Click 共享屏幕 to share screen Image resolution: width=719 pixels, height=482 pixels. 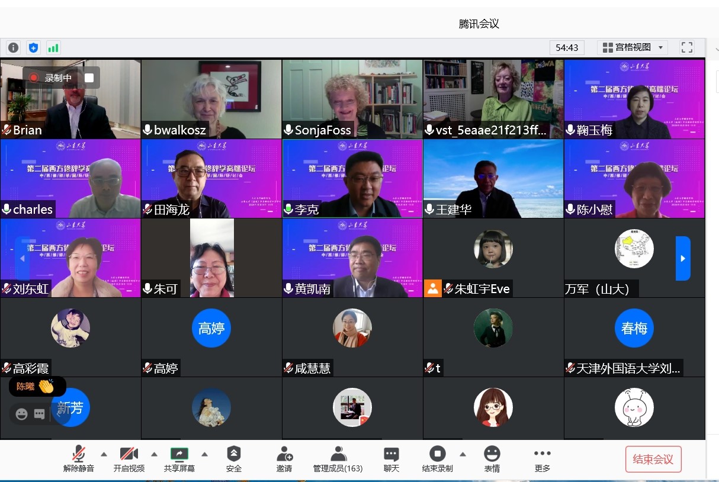click(x=179, y=459)
